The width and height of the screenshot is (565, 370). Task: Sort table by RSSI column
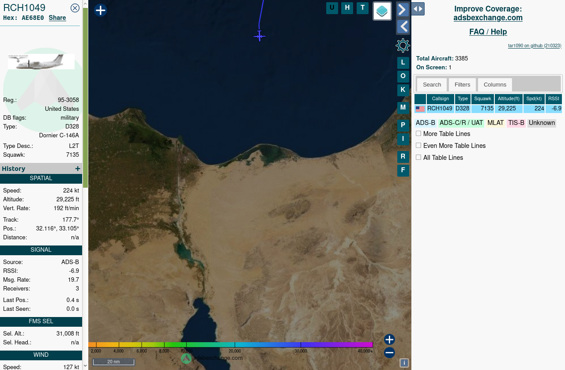click(554, 99)
